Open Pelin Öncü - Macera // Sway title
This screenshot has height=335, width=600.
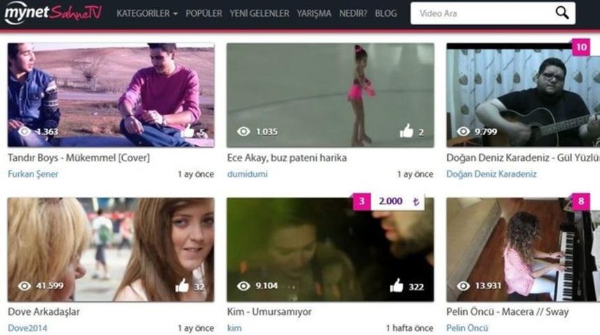pos(508,312)
